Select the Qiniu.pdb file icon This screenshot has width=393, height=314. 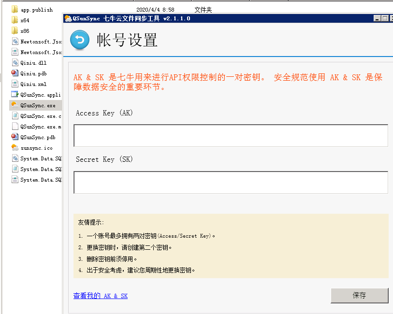coord(15,73)
